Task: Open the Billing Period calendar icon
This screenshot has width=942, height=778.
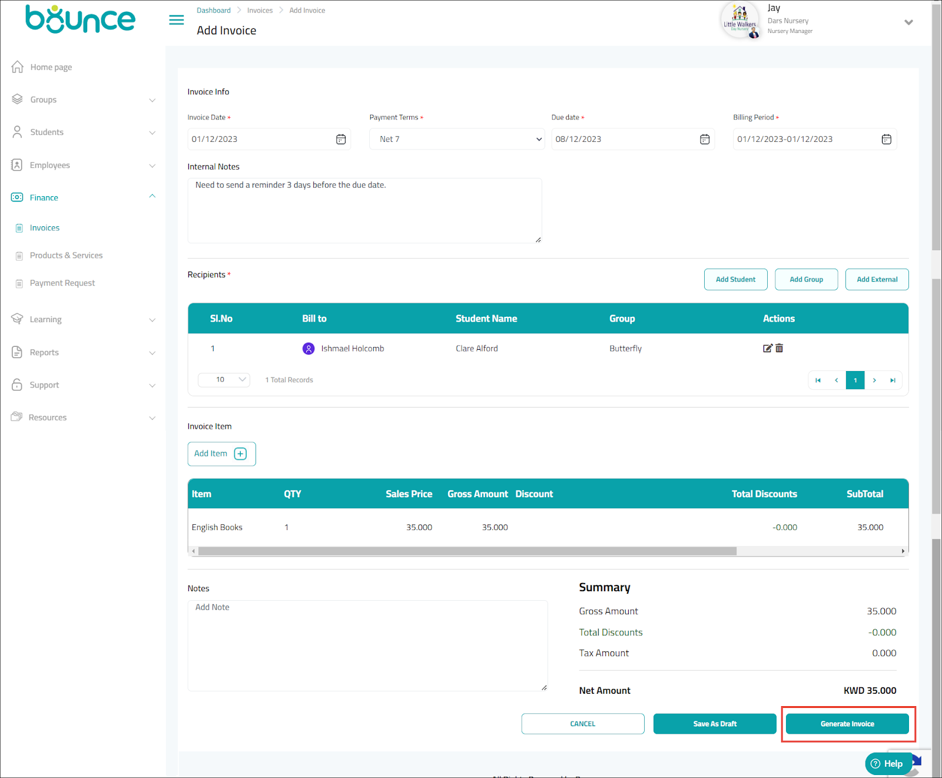Action: (887, 139)
